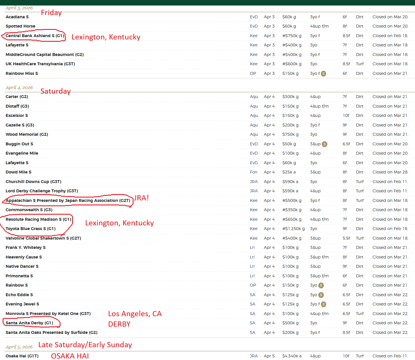Open Central Bank Ashland S (G1)
415x360 pixels.
tap(35, 36)
